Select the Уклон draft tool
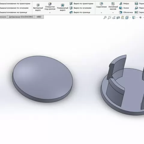 124,8
